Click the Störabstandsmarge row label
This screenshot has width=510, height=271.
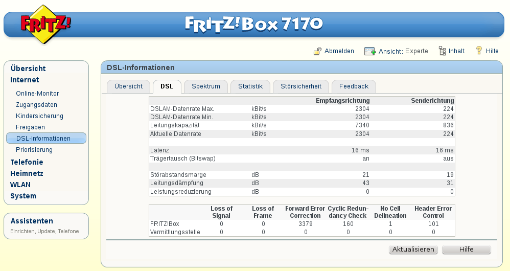point(178,175)
